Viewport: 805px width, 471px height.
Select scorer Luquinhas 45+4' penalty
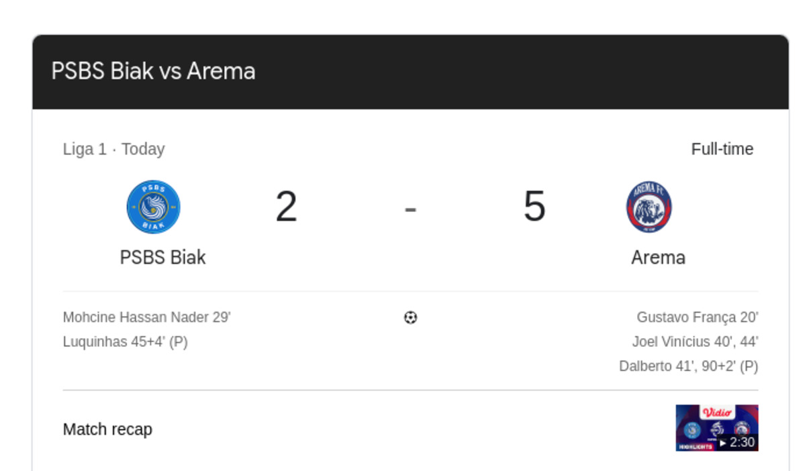[126, 342]
